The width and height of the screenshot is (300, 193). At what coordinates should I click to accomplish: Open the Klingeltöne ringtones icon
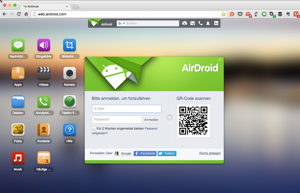click(x=44, y=45)
